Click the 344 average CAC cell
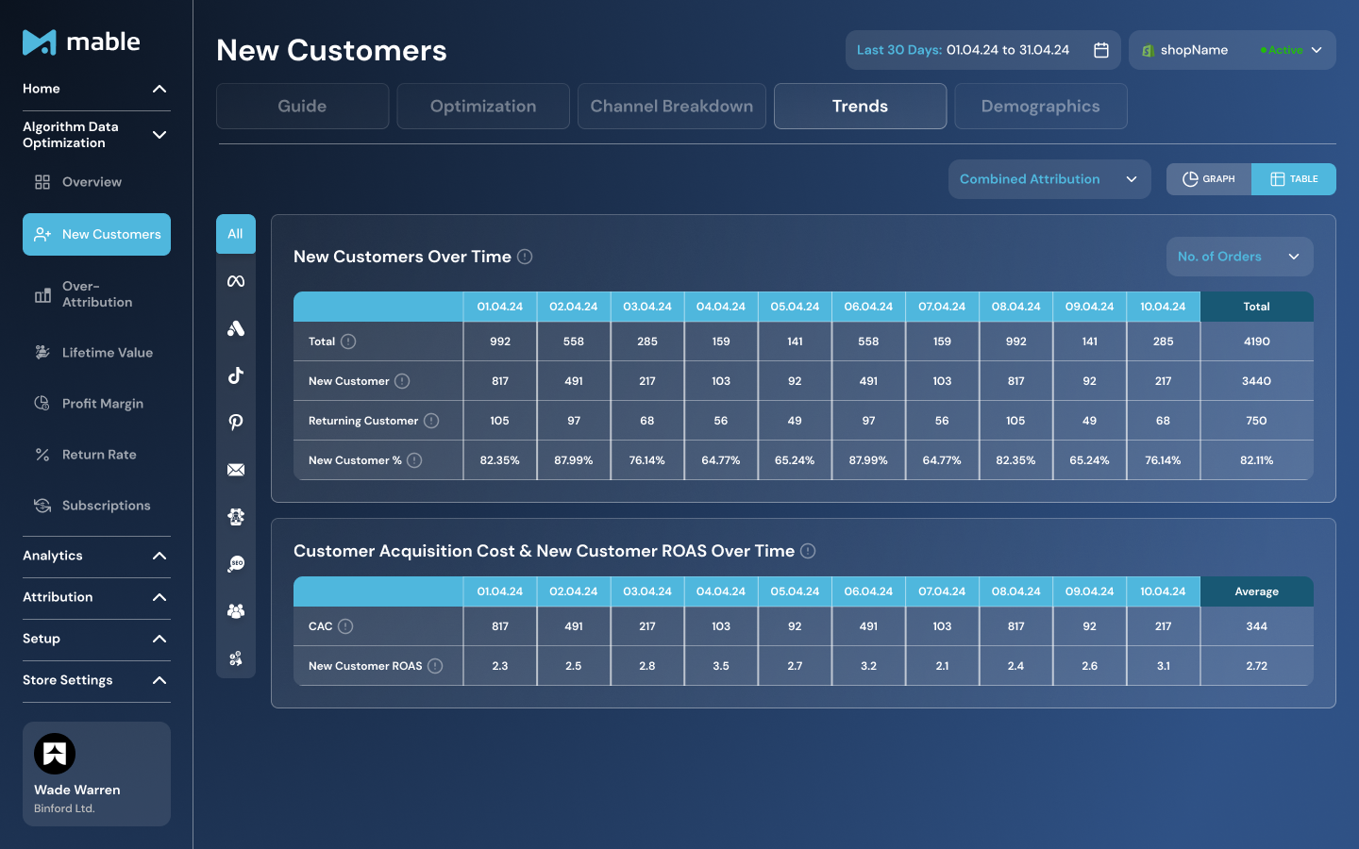Viewport: 1359px width, 849px height. [1257, 626]
